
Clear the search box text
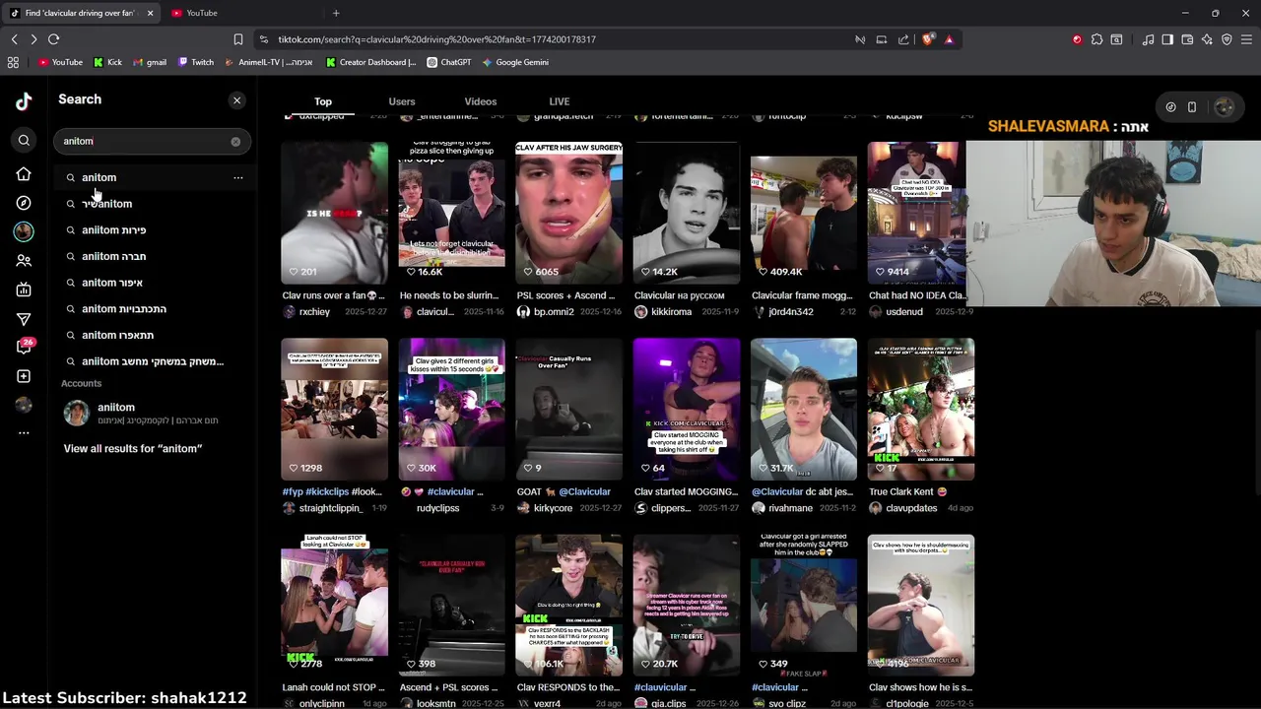point(235,142)
